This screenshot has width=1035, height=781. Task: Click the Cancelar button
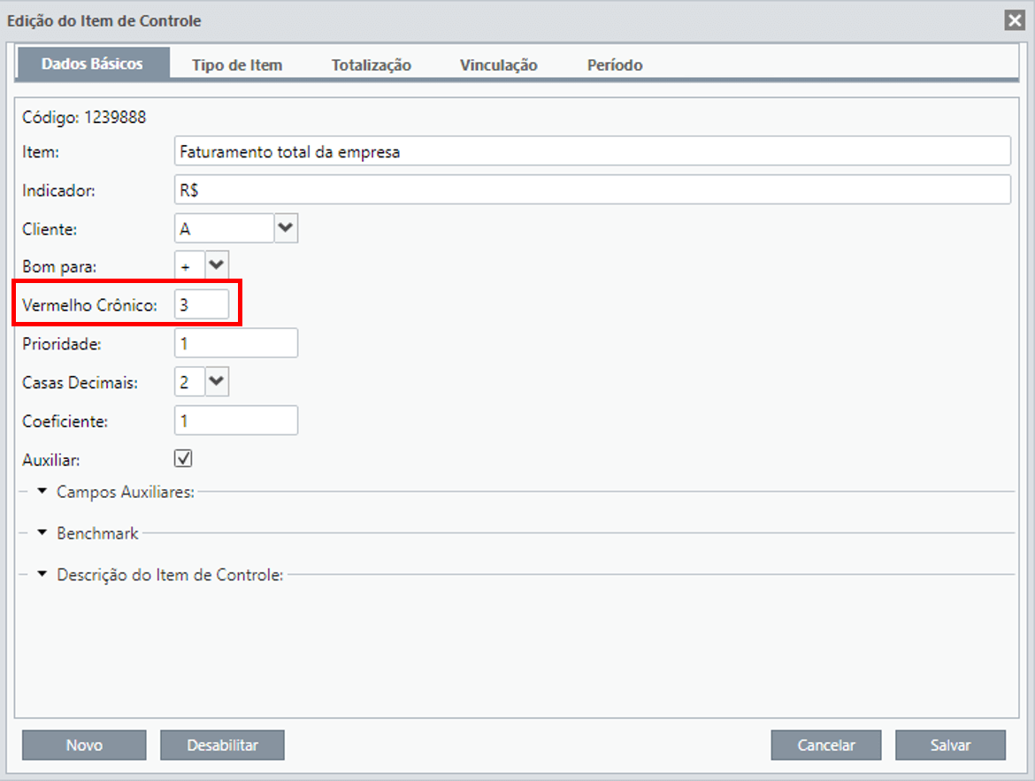coord(825,745)
